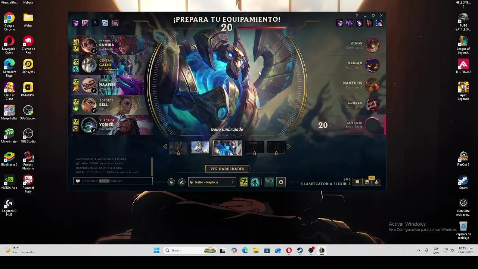Image resolution: width=478 pixels, height=269 pixels.
Task: Select the first locked Galio skin thumbnail
Action: tap(178, 148)
